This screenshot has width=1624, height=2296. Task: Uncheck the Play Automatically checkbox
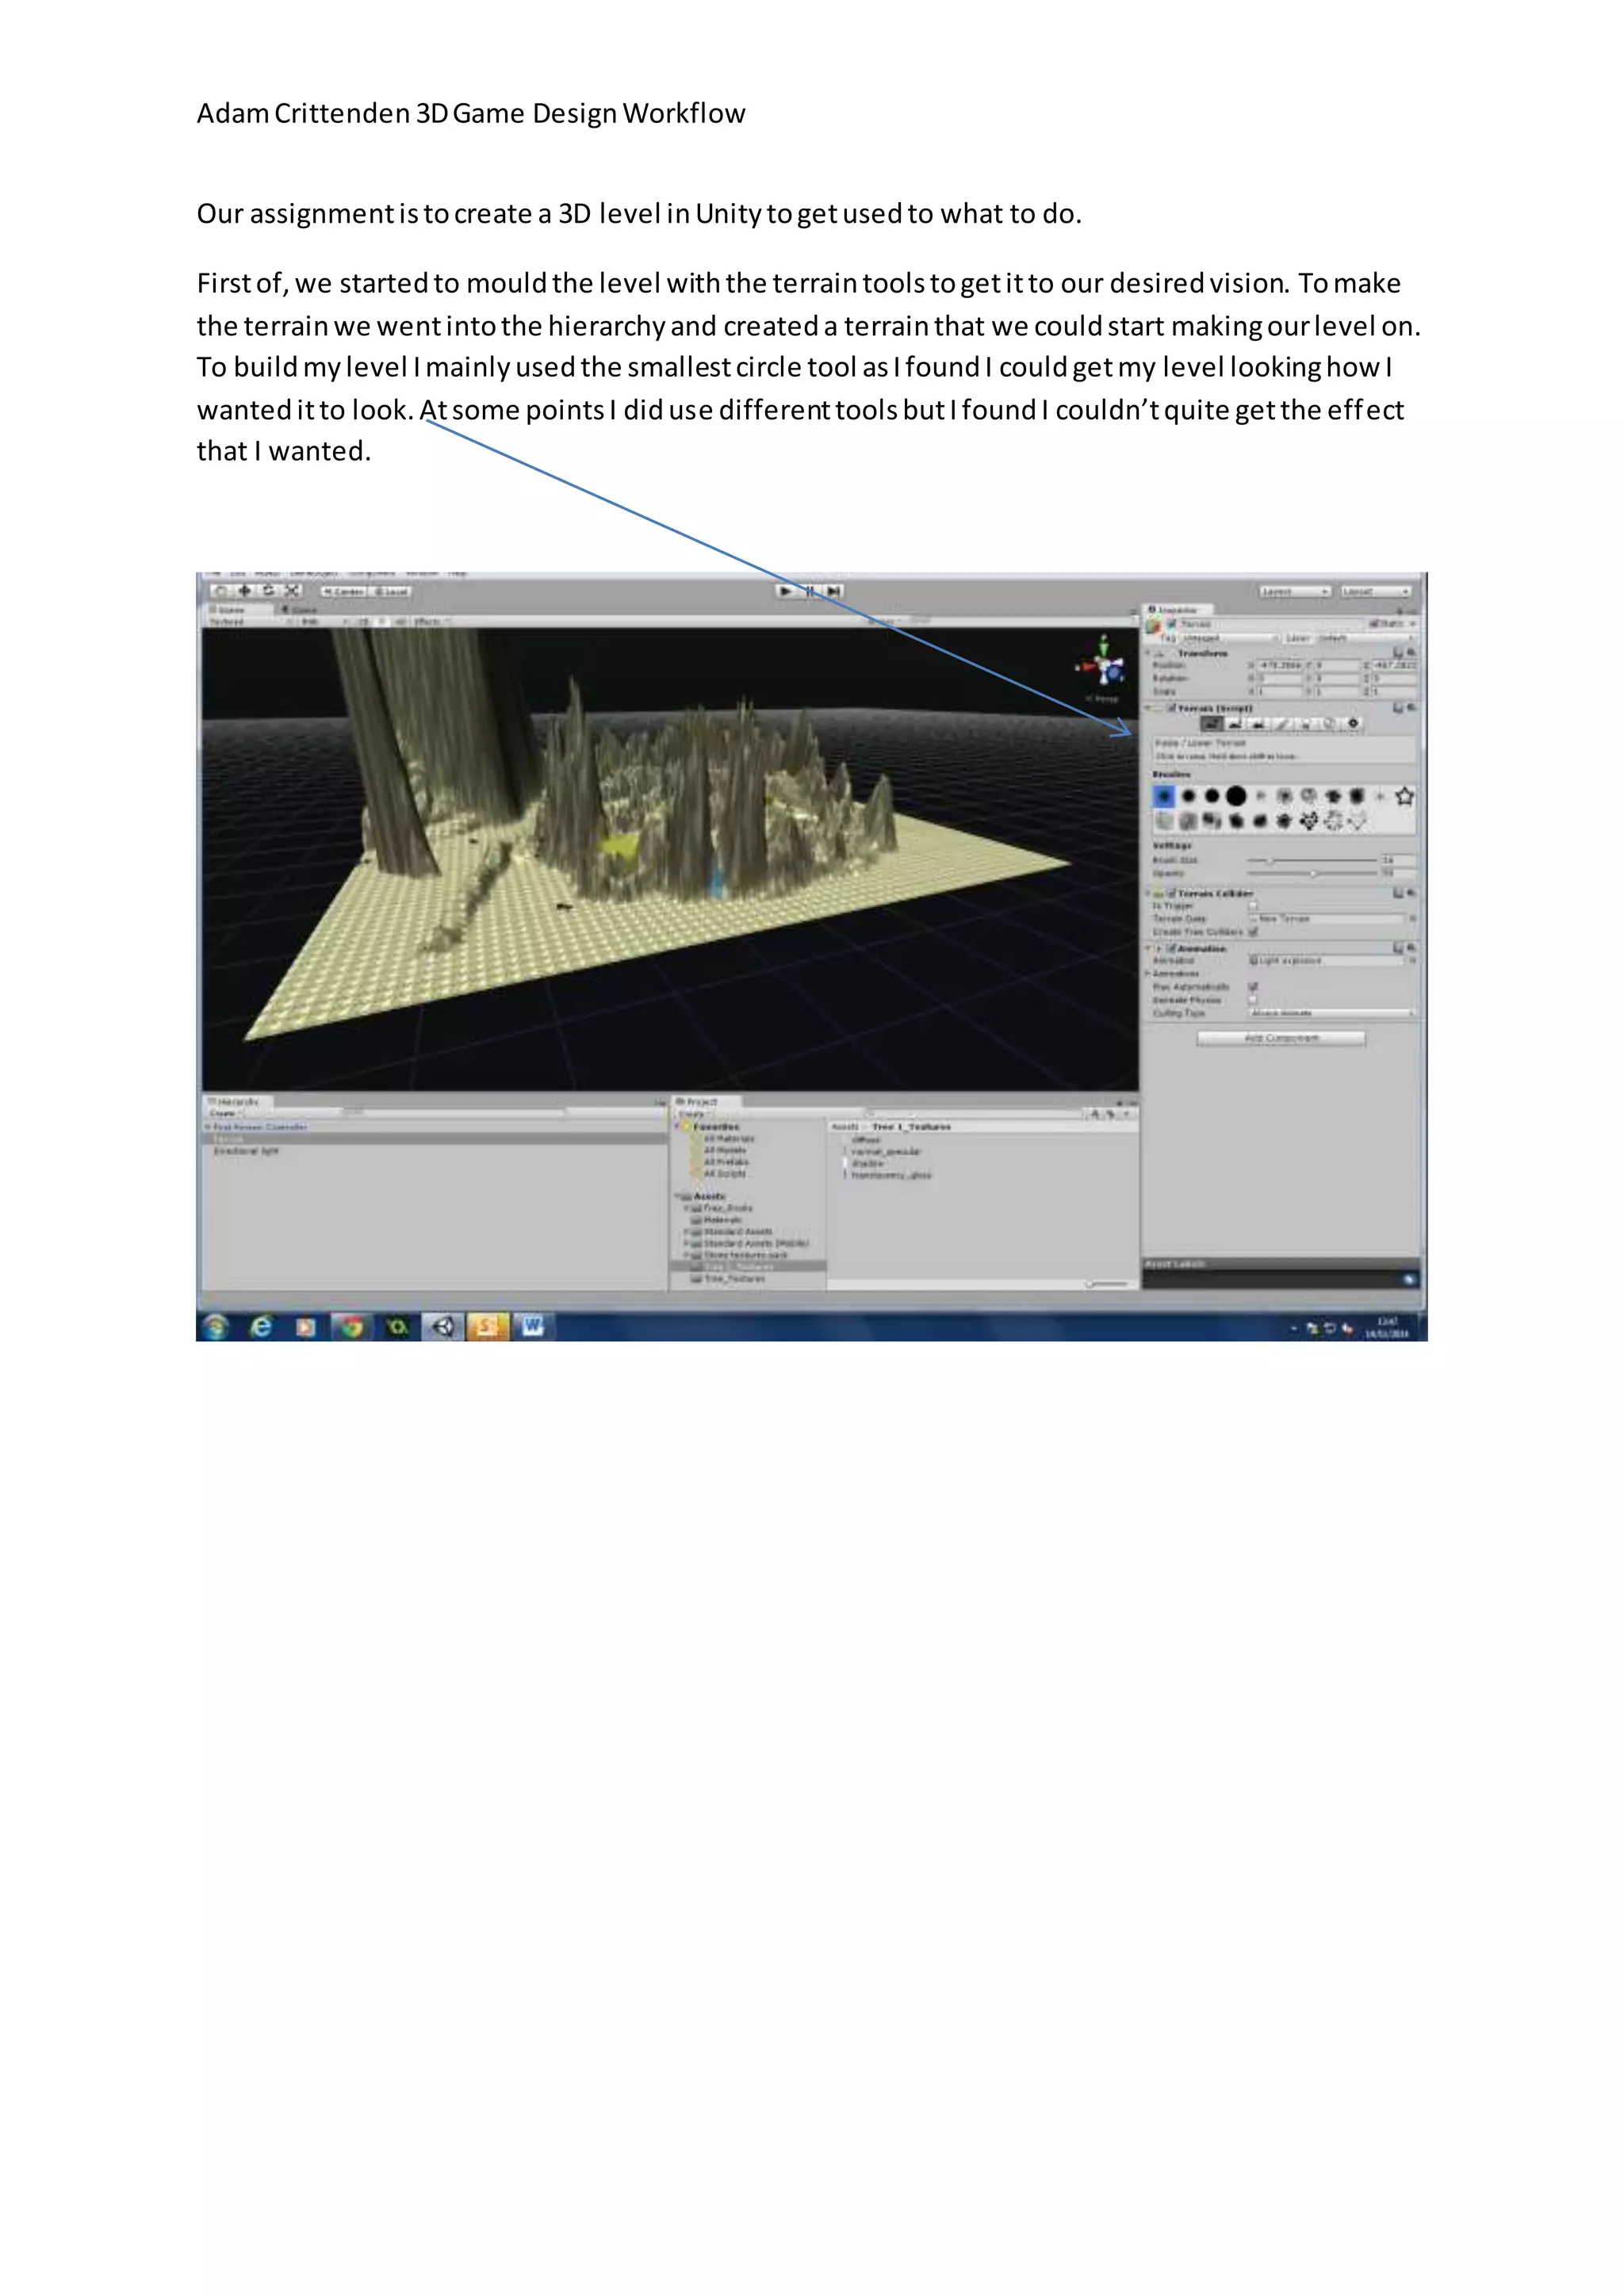(1253, 986)
